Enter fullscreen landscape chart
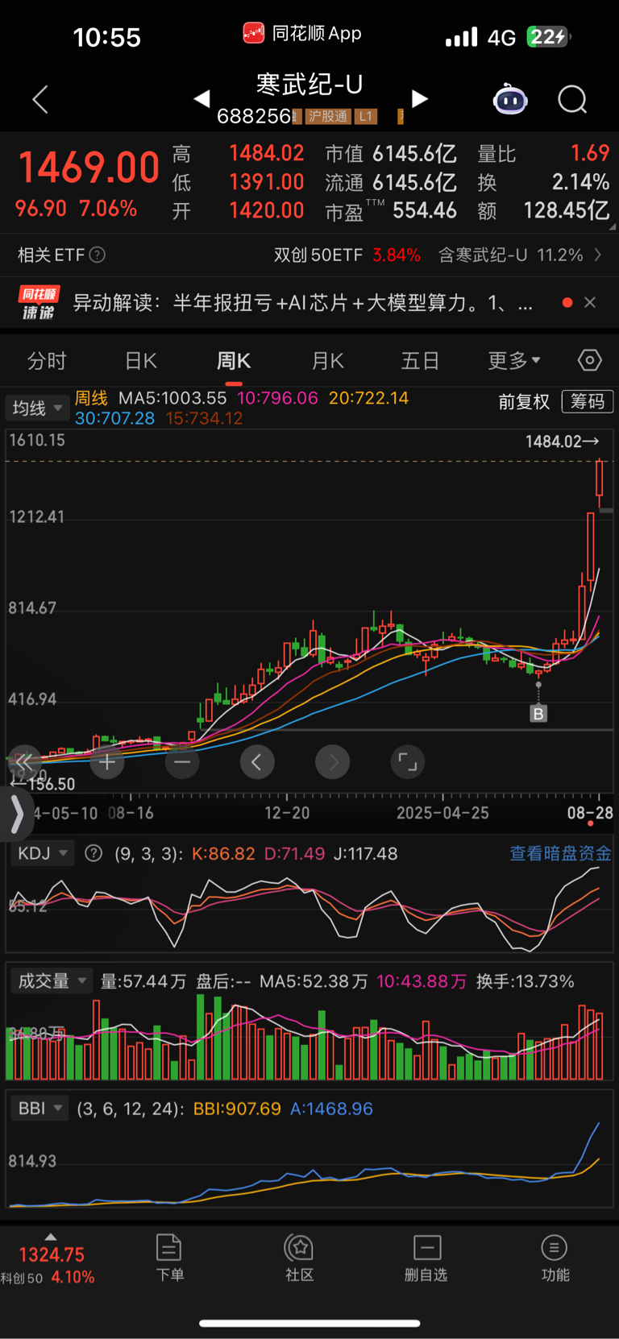Screen dimensions: 619x1339 pyautogui.click(x=408, y=761)
